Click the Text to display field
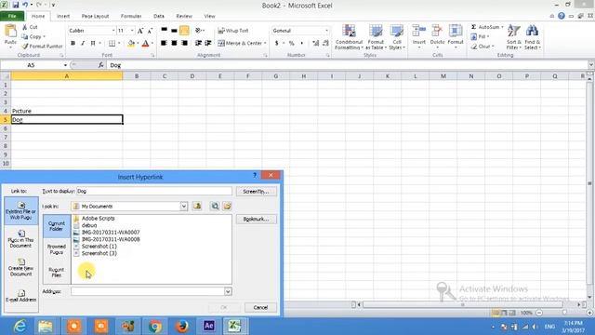Screen dimensions: 595x335 (x=154, y=191)
